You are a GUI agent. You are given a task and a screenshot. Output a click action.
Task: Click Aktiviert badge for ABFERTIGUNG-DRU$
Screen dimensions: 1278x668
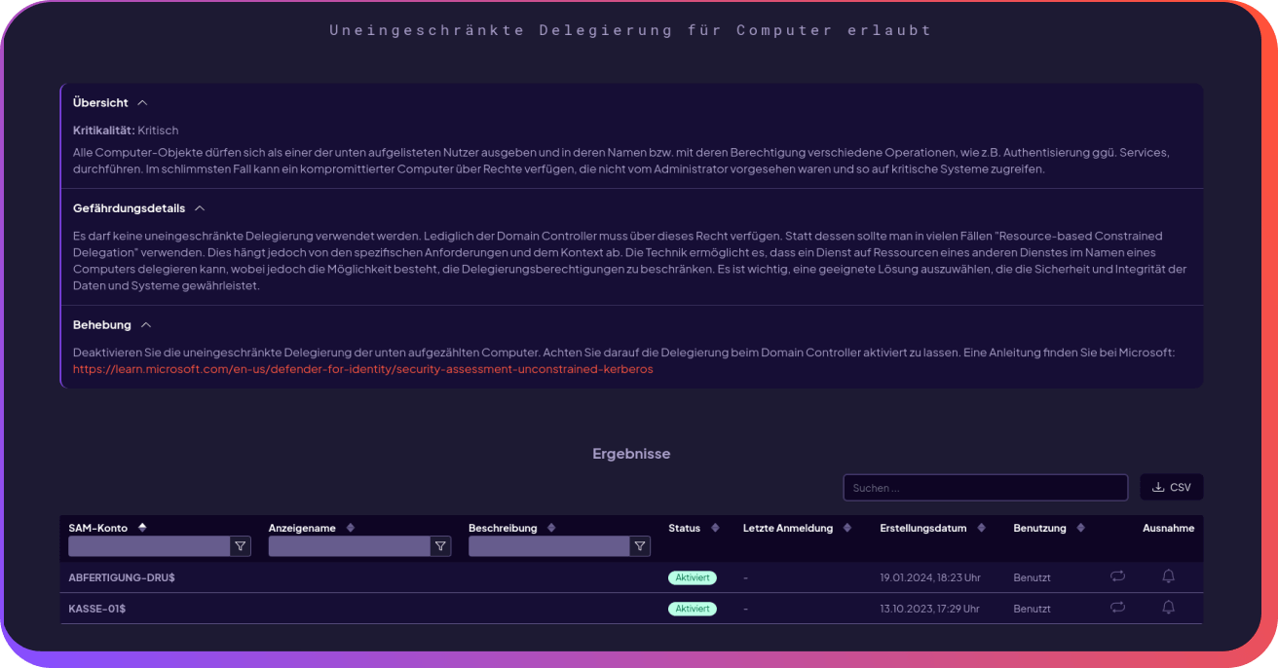693,577
